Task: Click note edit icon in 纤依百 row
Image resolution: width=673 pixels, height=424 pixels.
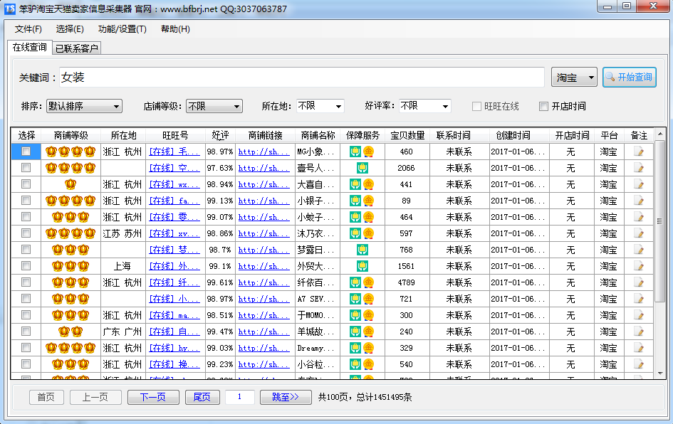Action: [639, 282]
